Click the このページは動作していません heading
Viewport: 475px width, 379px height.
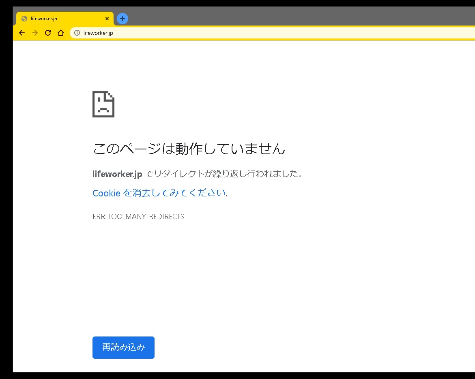(x=189, y=149)
